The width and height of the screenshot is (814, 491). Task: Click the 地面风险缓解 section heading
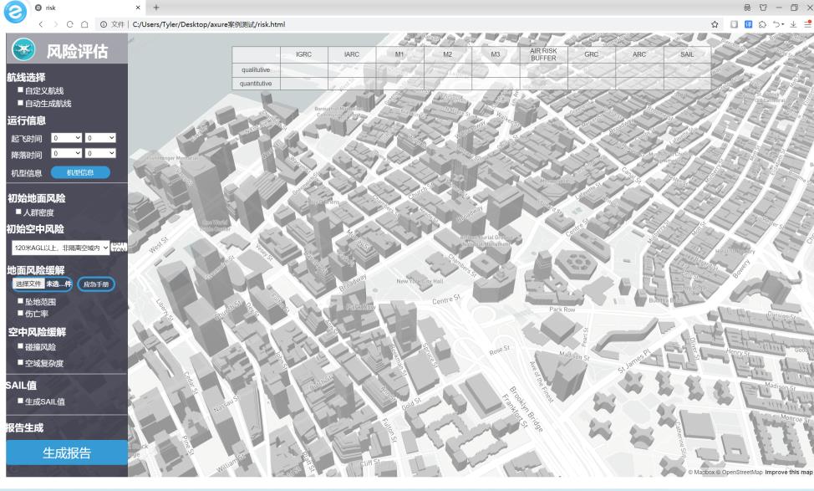36,269
